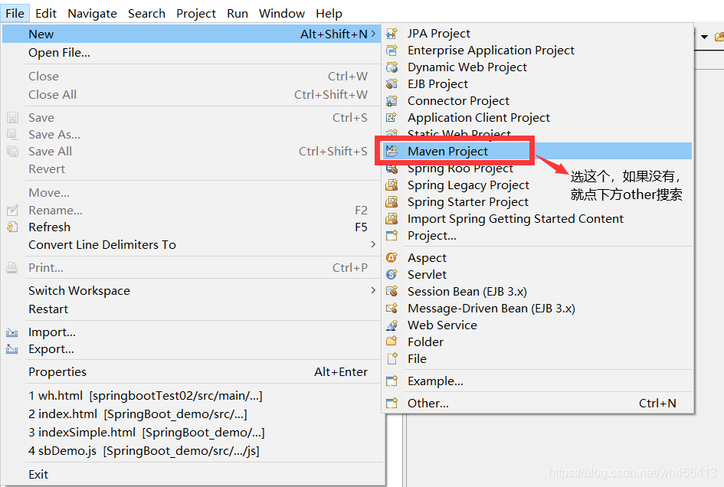724x487 pixels.
Task: Click the Application Client Project icon
Action: point(391,117)
